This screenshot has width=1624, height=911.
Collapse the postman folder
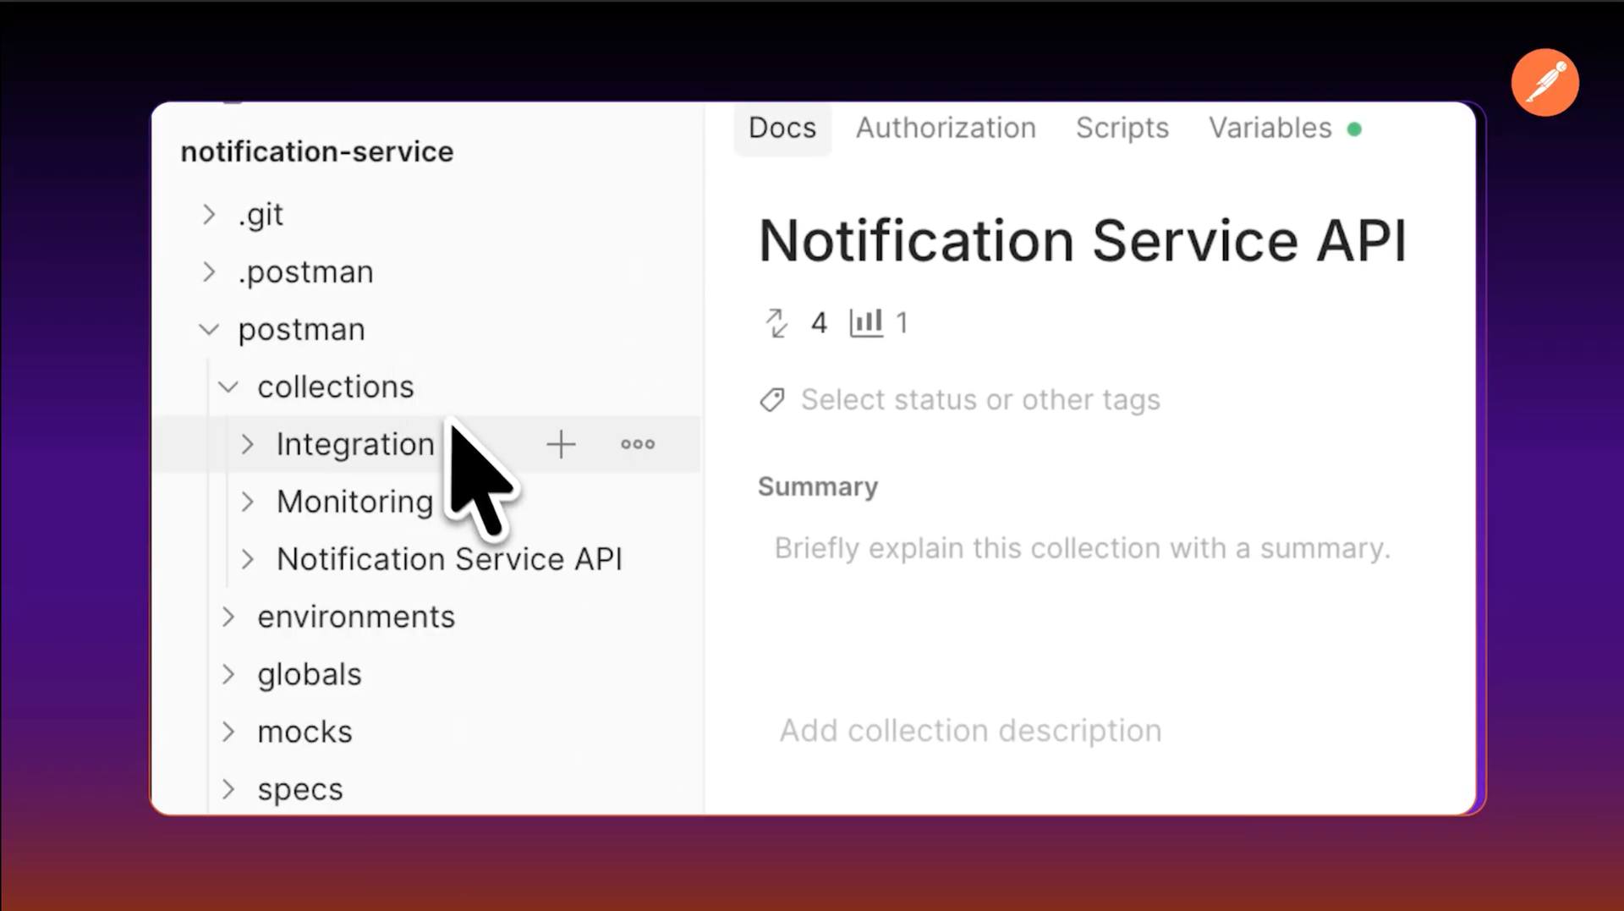point(209,329)
